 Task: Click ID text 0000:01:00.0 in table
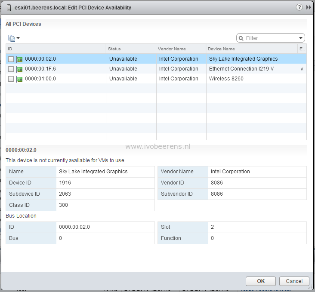click(40, 79)
